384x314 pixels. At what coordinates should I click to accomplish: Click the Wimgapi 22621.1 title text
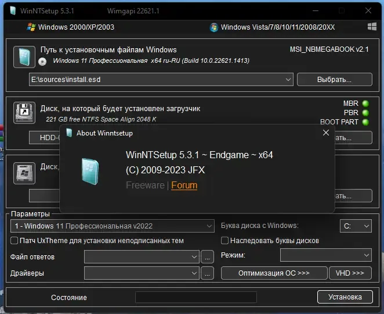[x=133, y=11]
